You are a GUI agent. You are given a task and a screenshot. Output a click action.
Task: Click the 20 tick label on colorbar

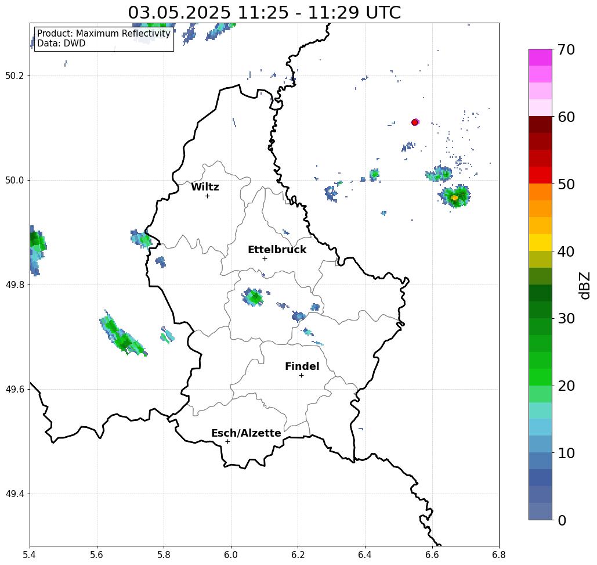pyautogui.click(x=566, y=386)
